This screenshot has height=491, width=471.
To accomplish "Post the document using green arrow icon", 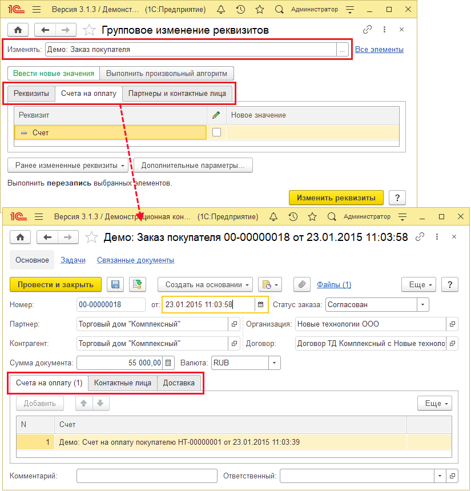I will click(137, 284).
